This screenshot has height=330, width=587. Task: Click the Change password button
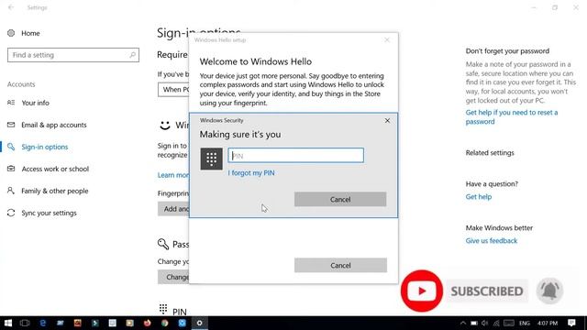pos(173,277)
